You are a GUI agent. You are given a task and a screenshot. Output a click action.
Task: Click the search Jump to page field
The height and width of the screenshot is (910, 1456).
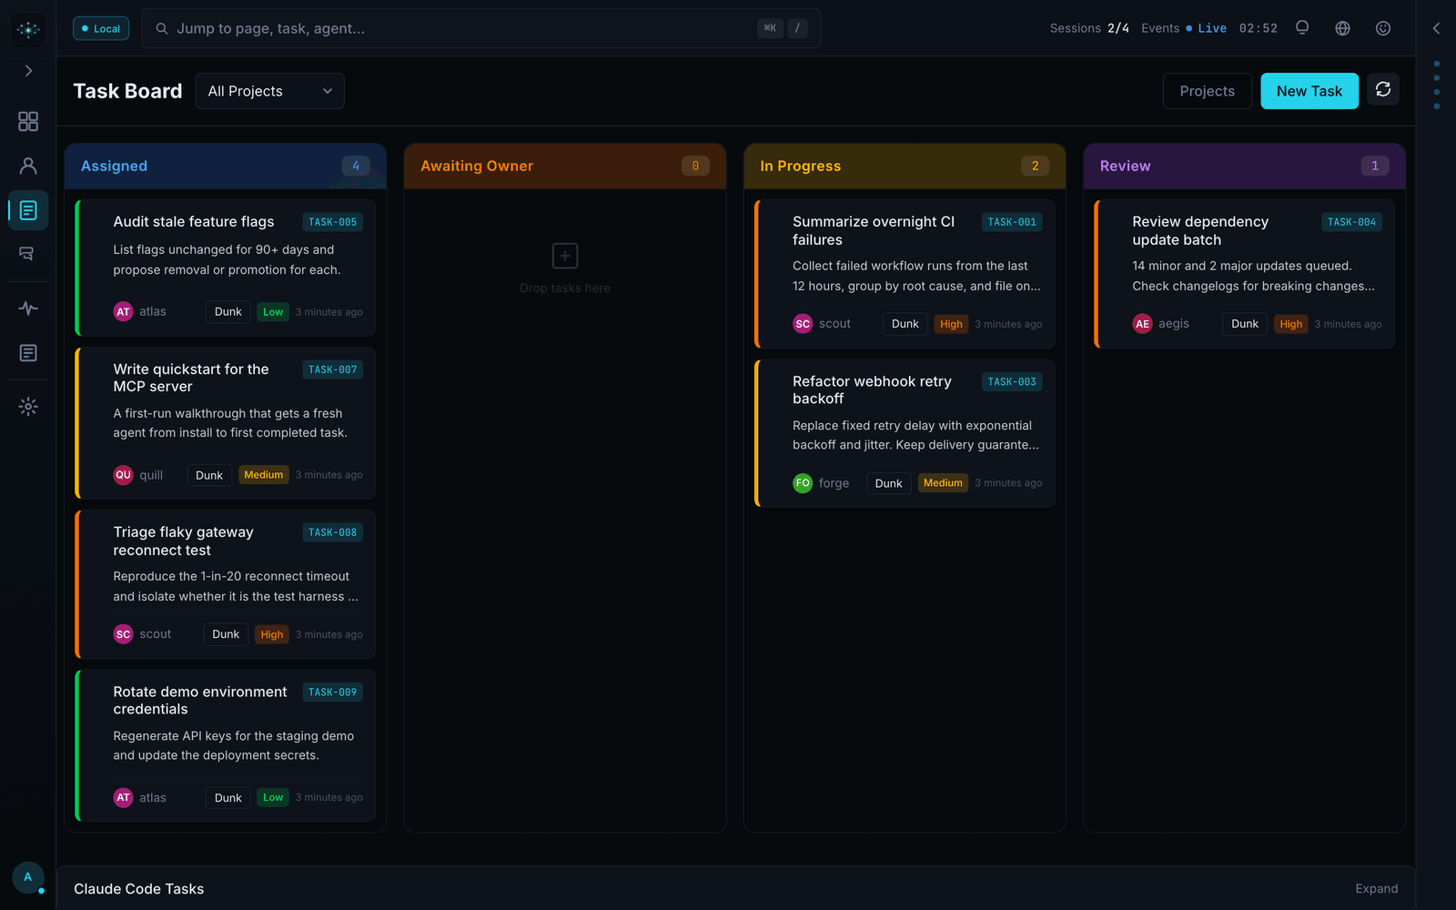(481, 28)
